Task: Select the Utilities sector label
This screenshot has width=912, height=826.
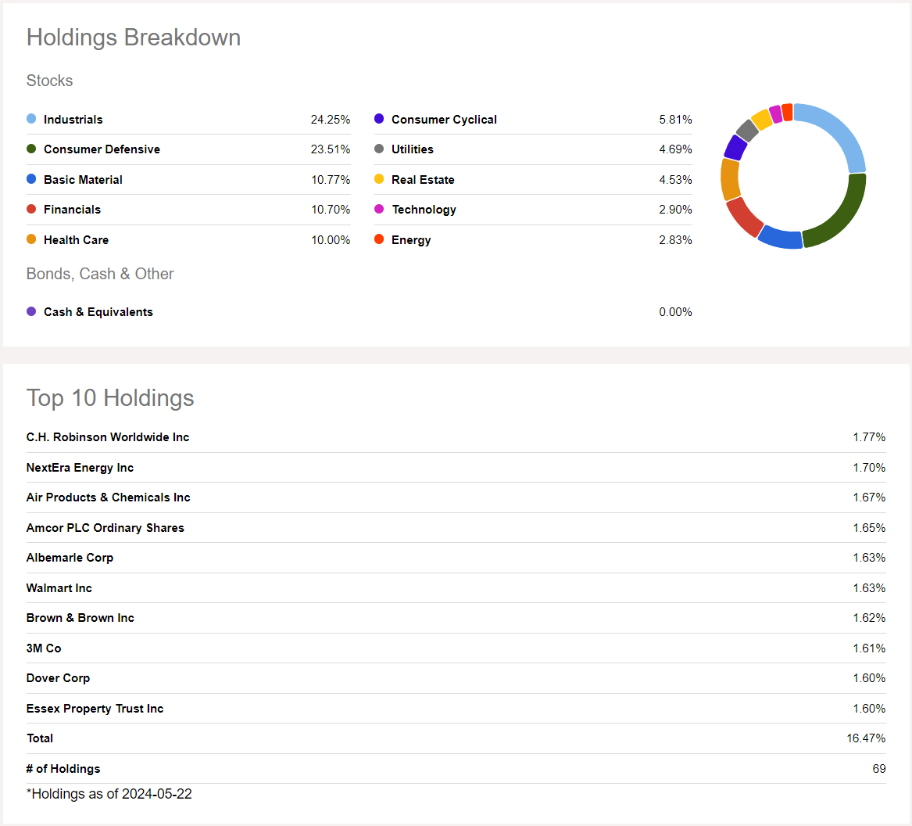Action: (x=413, y=149)
